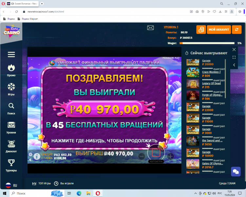Change language via RU flag selector
246x197 pixels.
[x=11, y=185]
